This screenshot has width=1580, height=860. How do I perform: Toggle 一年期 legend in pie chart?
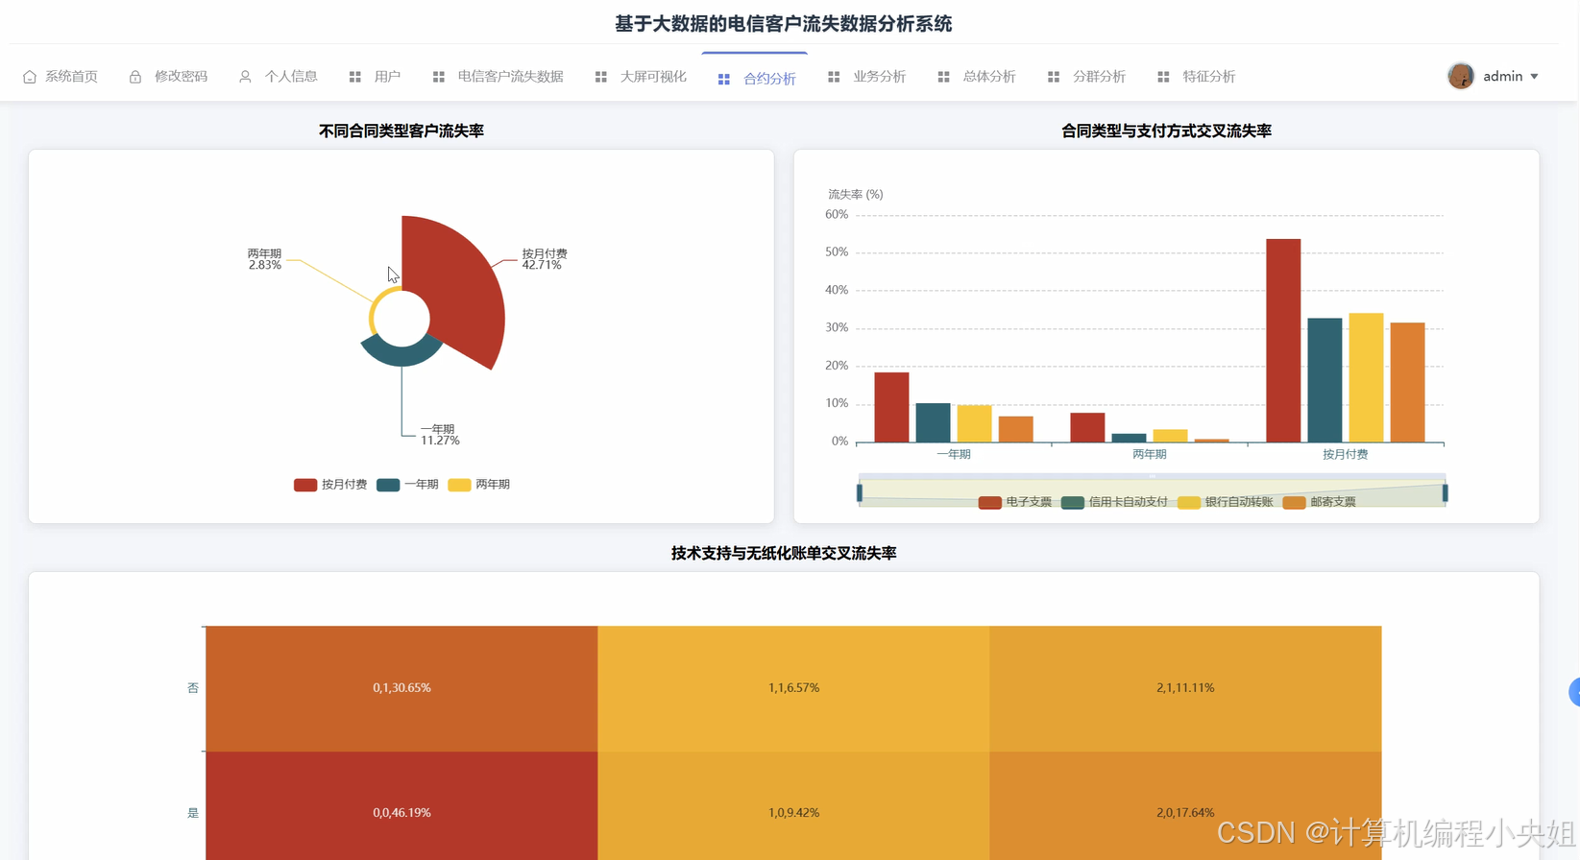click(408, 485)
